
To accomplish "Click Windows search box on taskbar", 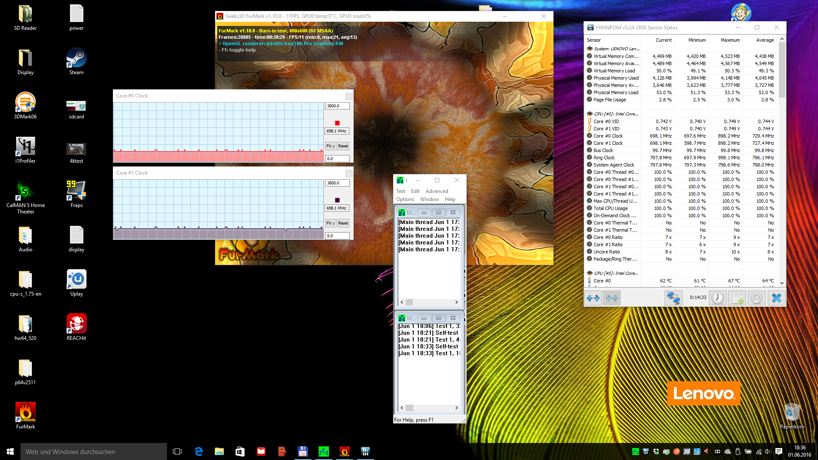I will click(x=94, y=451).
